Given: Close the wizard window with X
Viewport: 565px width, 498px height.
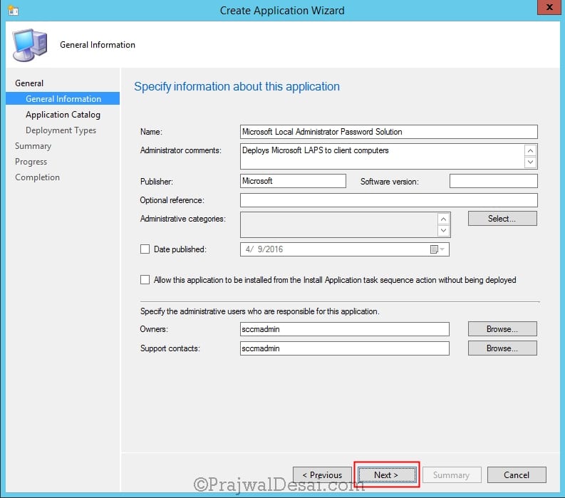Looking at the screenshot, I should [549, 7].
